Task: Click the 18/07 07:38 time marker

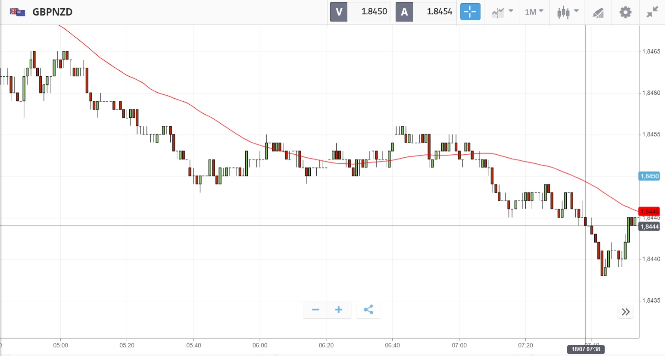Action: tap(586, 349)
